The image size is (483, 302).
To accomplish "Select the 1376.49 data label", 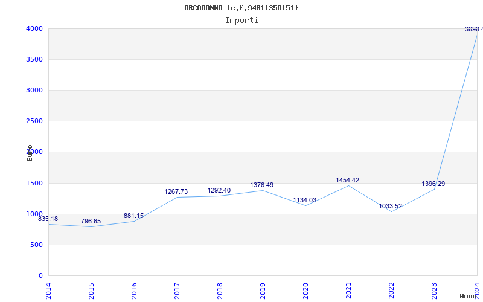I will pyautogui.click(x=261, y=185).
